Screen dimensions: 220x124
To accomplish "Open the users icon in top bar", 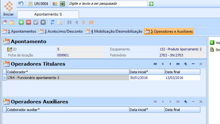I will 55,4.
